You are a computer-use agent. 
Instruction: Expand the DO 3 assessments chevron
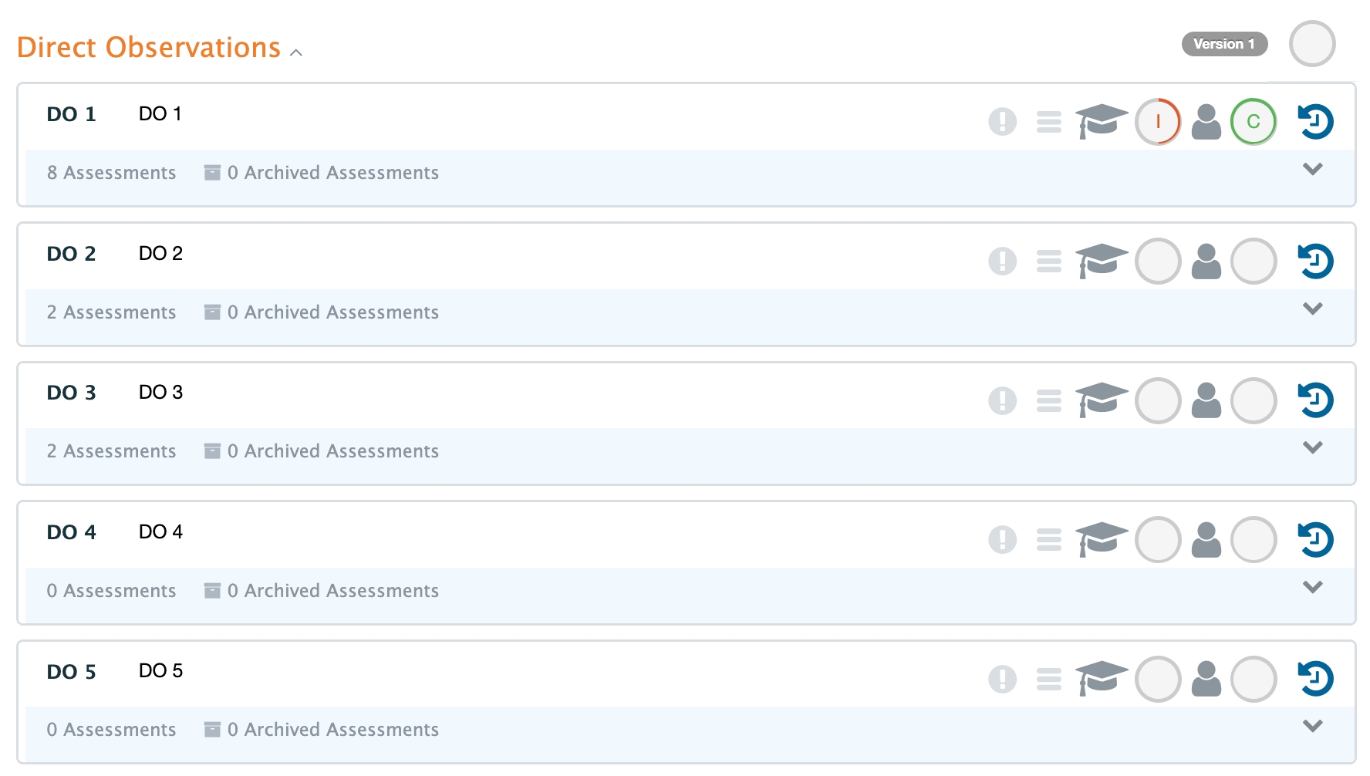(x=1312, y=447)
